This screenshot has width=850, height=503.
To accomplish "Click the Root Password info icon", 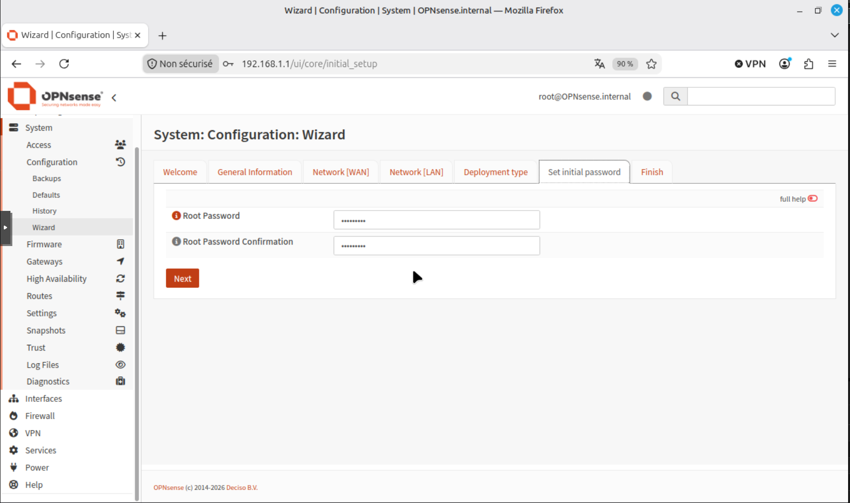I will click(x=176, y=216).
